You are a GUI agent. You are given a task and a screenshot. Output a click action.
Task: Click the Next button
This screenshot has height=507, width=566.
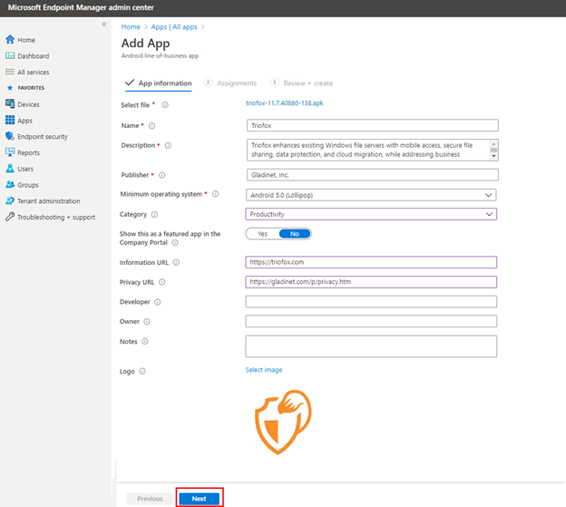[x=200, y=498]
